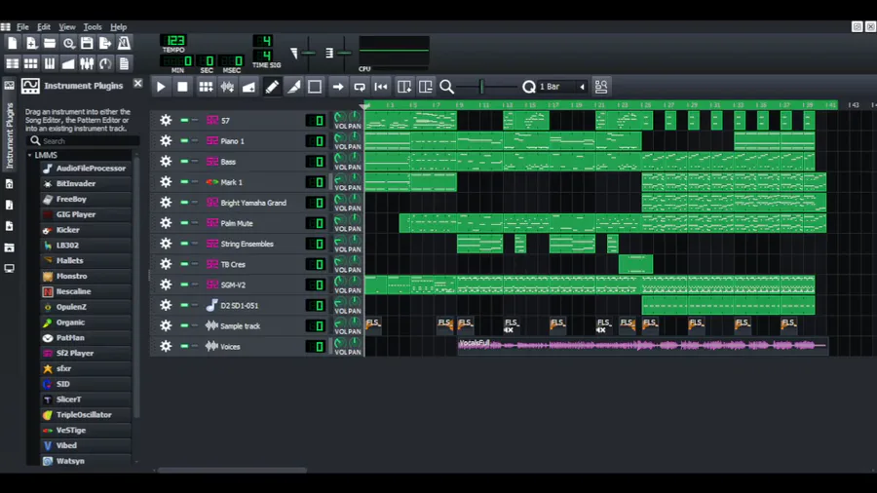
Task: Play the song
Action: 161,87
